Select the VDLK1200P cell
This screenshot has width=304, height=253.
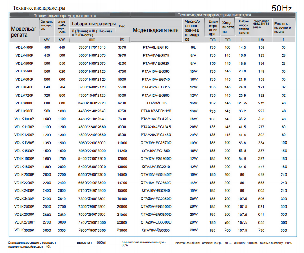tap(24, 135)
